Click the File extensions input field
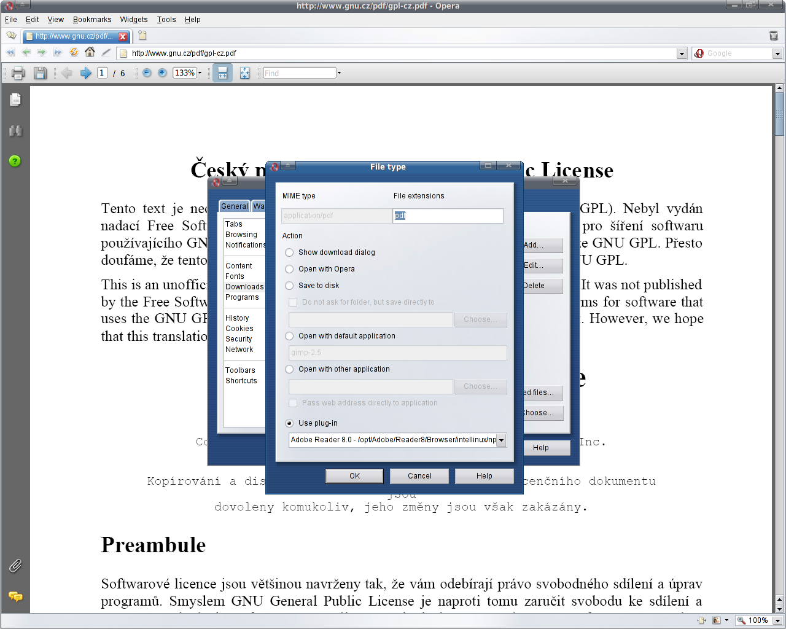 (x=448, y=216)
